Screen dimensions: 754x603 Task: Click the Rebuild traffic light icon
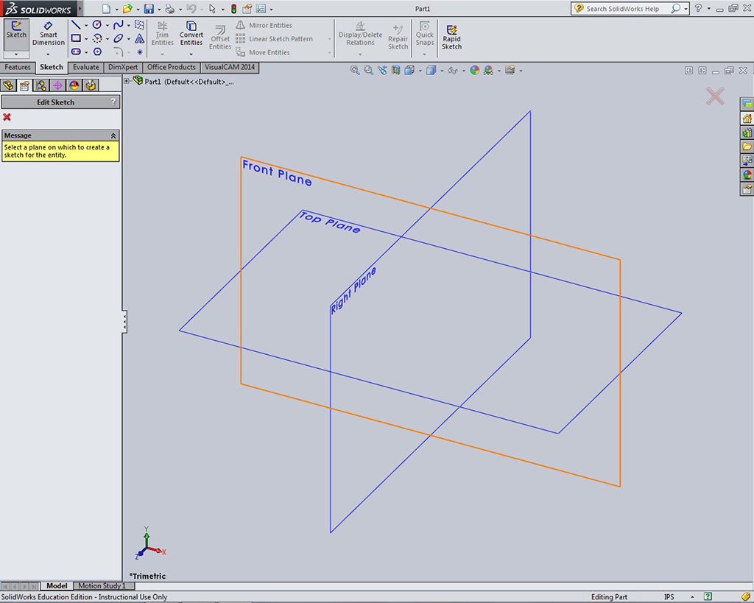[x=233, y=9]
